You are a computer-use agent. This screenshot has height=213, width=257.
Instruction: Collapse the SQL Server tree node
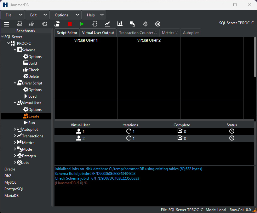click(x=3, y=37)
